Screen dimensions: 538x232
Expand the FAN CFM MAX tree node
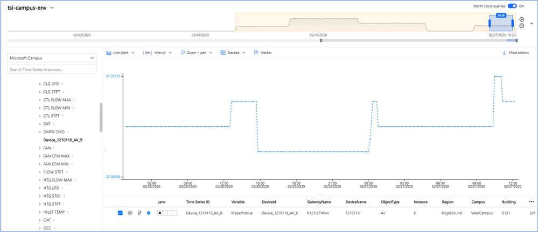[39, 156]
